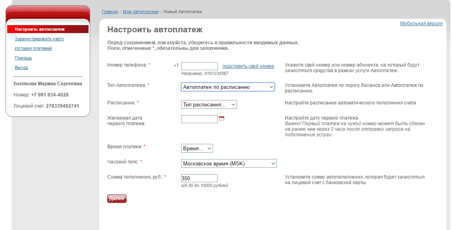Open the Помощь help page
The image size is (452, 230).
23,58
